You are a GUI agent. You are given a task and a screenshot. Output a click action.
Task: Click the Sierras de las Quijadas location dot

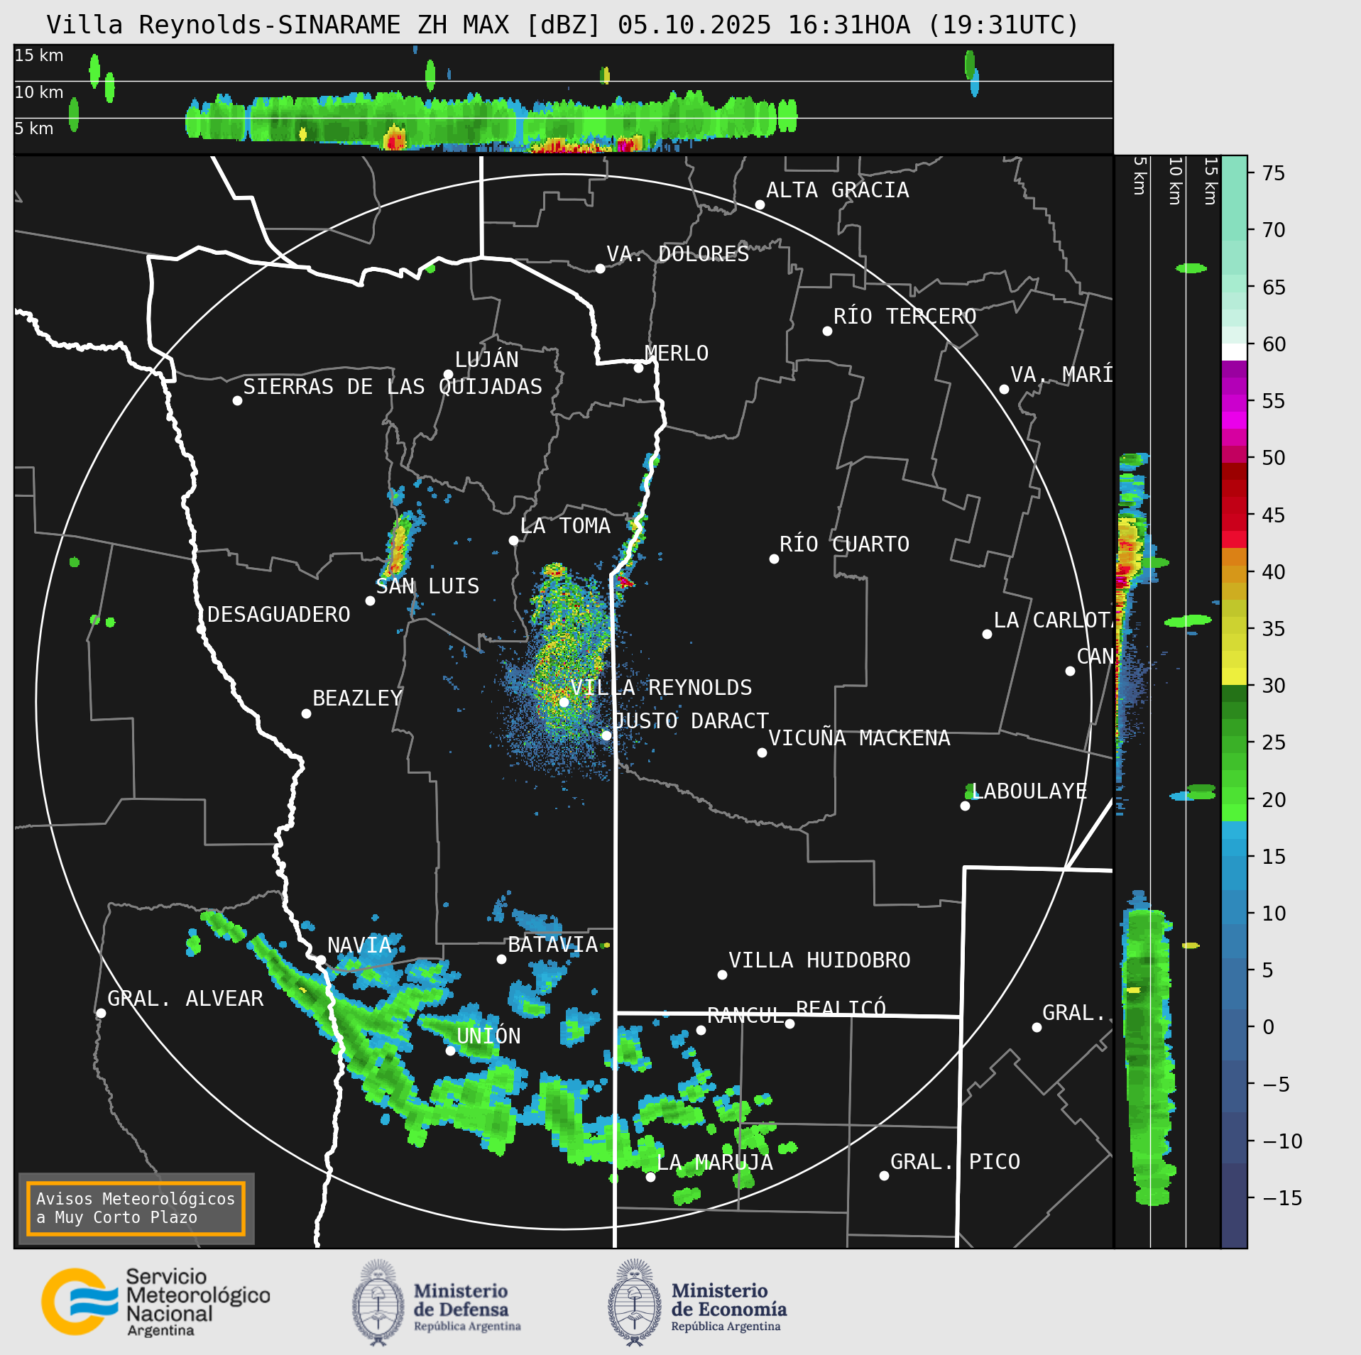[x=237, y=401]
